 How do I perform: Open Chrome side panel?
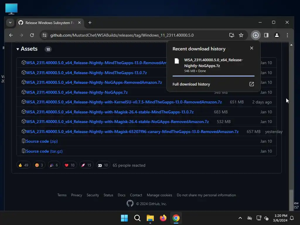click(266, 35)
